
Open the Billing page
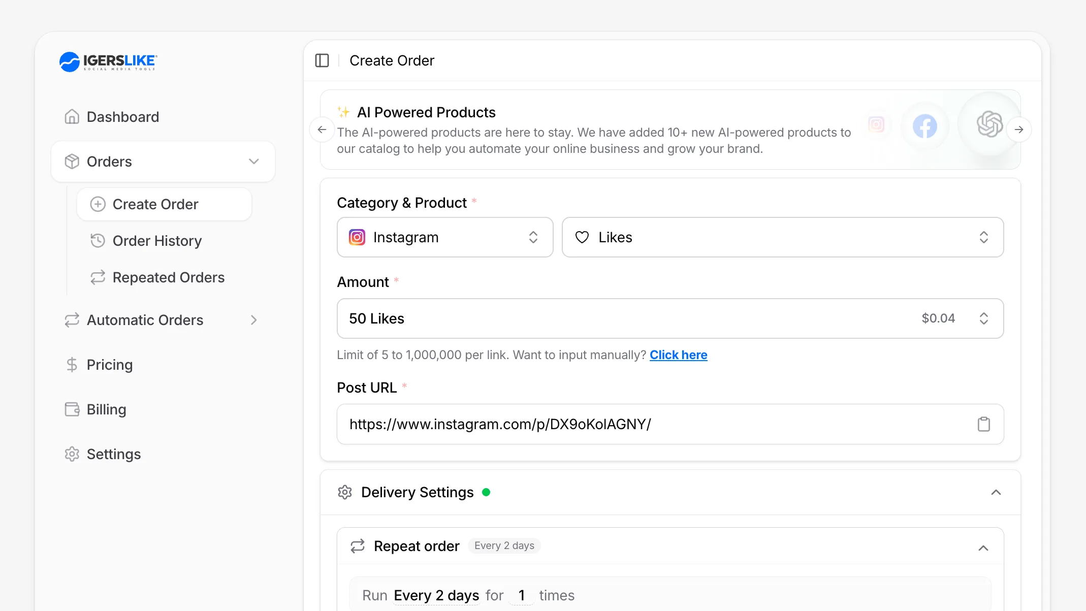(x=163, y=409)
